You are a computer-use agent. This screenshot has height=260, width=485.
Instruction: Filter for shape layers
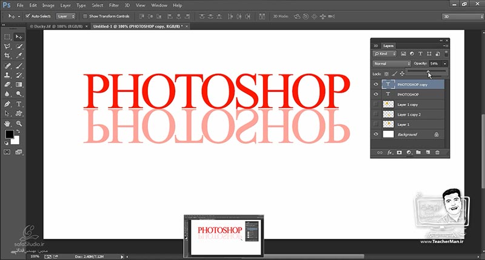coord(429,54)
